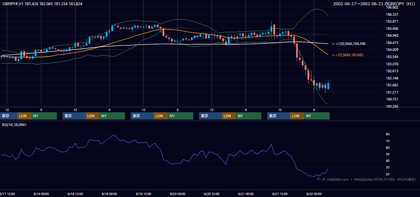Click the RSI scale value 30
This screenshot has width=420, height=197.
[387, 167]
